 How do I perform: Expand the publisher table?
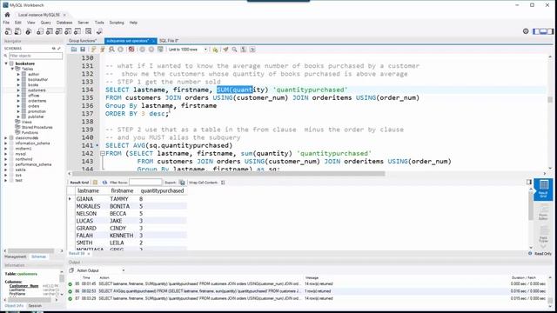pyautogui.click(x=18, y=117)
